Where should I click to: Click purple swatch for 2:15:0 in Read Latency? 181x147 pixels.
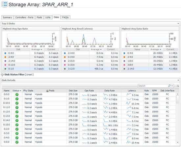point(65,61)
